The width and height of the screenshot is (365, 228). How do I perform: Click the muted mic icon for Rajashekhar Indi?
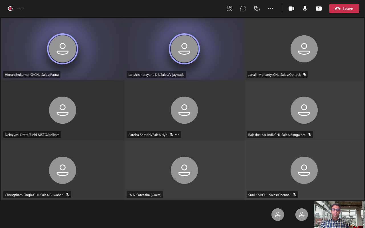point(310,135)
